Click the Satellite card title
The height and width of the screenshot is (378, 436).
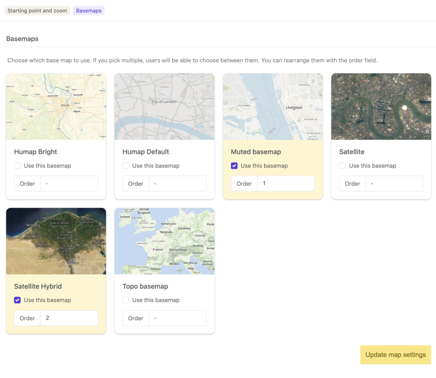point(352,152)
